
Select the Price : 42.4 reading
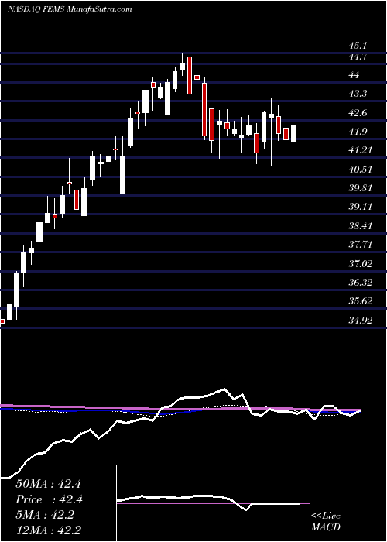48,499
